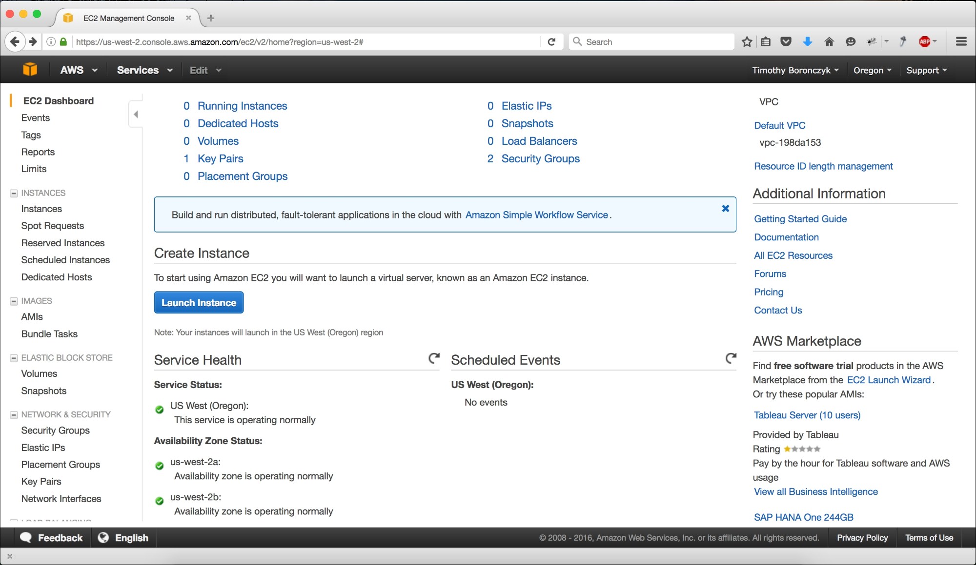976x565 pixels.
Task: Collapse the NETWORK & SECURITY section
Action: click(x=14, y=415)
